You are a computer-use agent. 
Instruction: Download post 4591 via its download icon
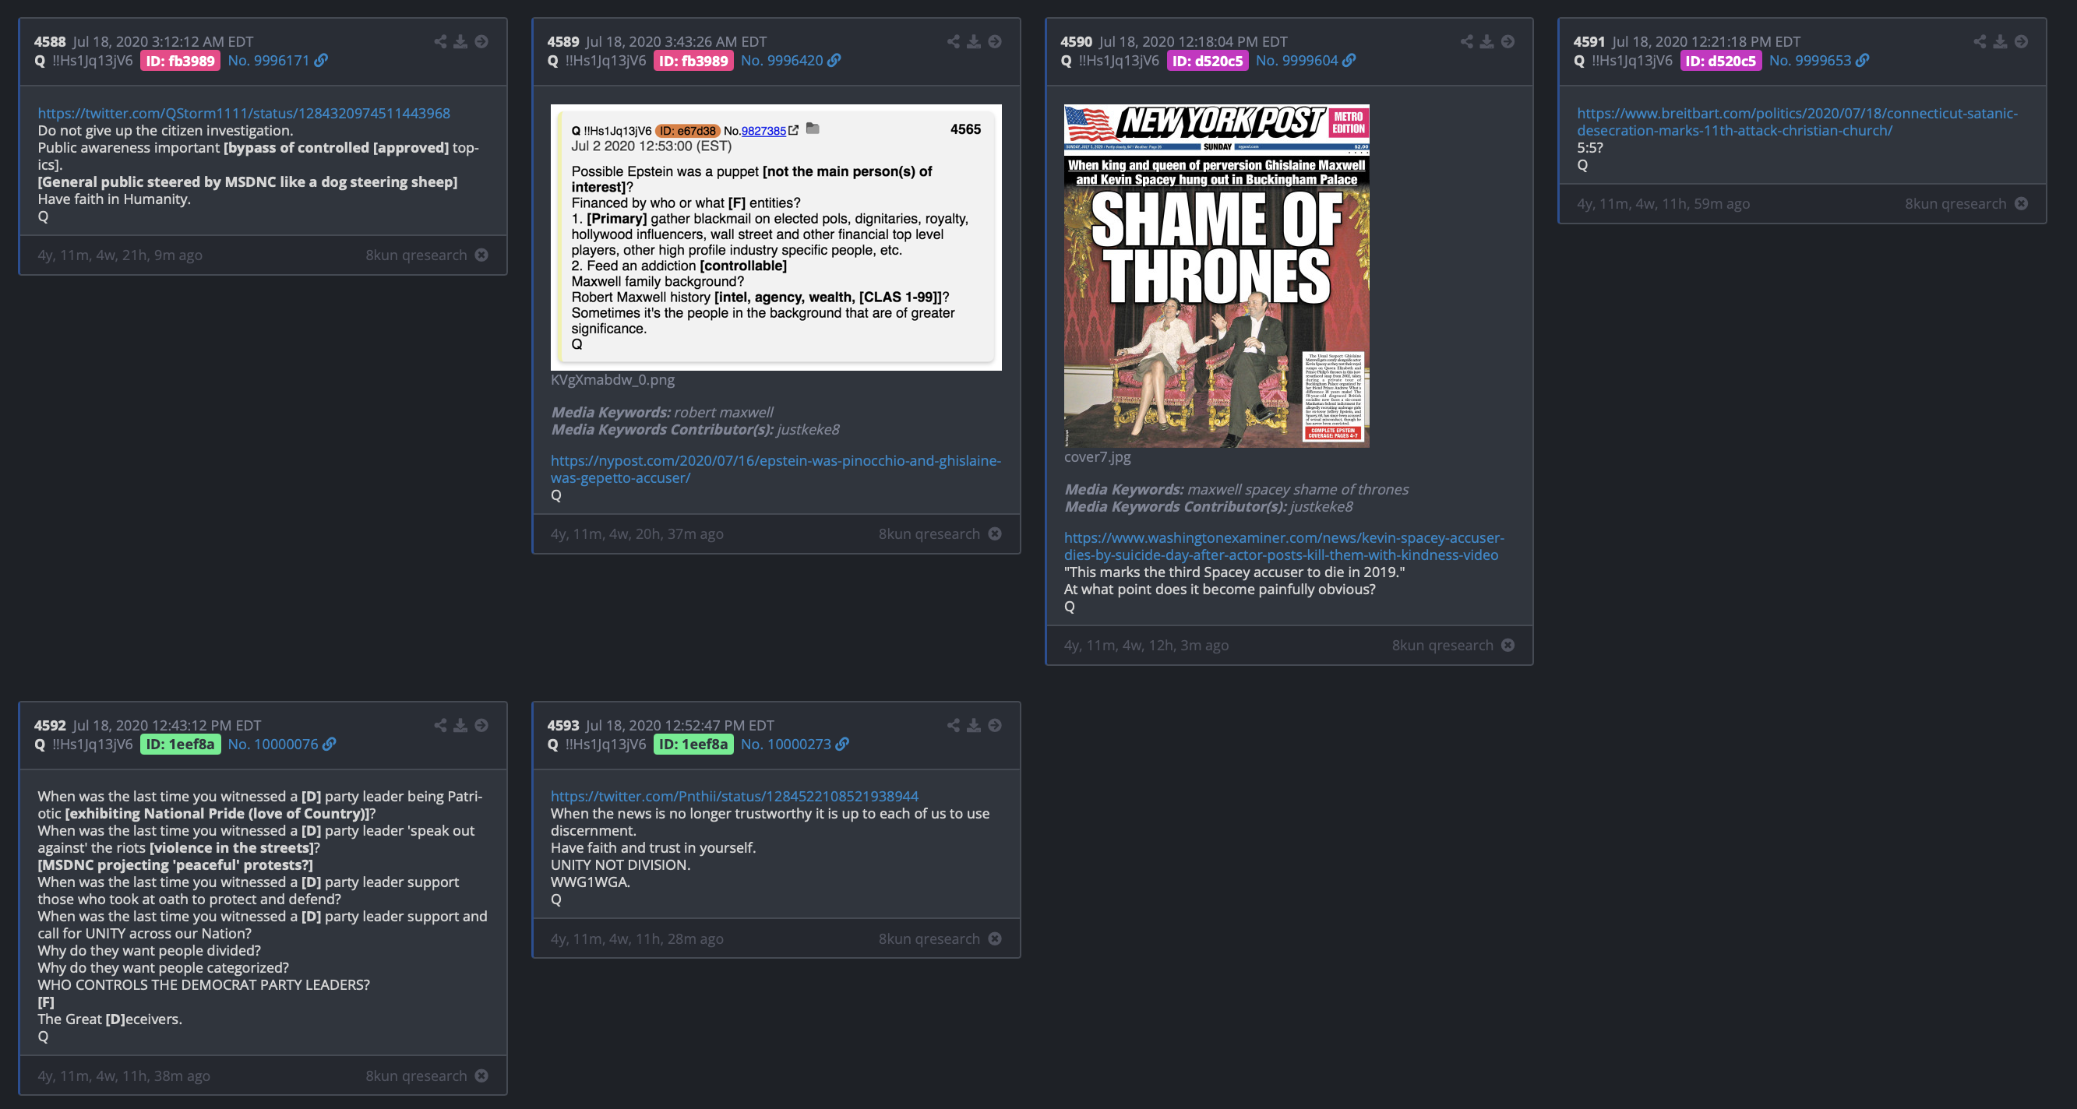click(2001, 41)
